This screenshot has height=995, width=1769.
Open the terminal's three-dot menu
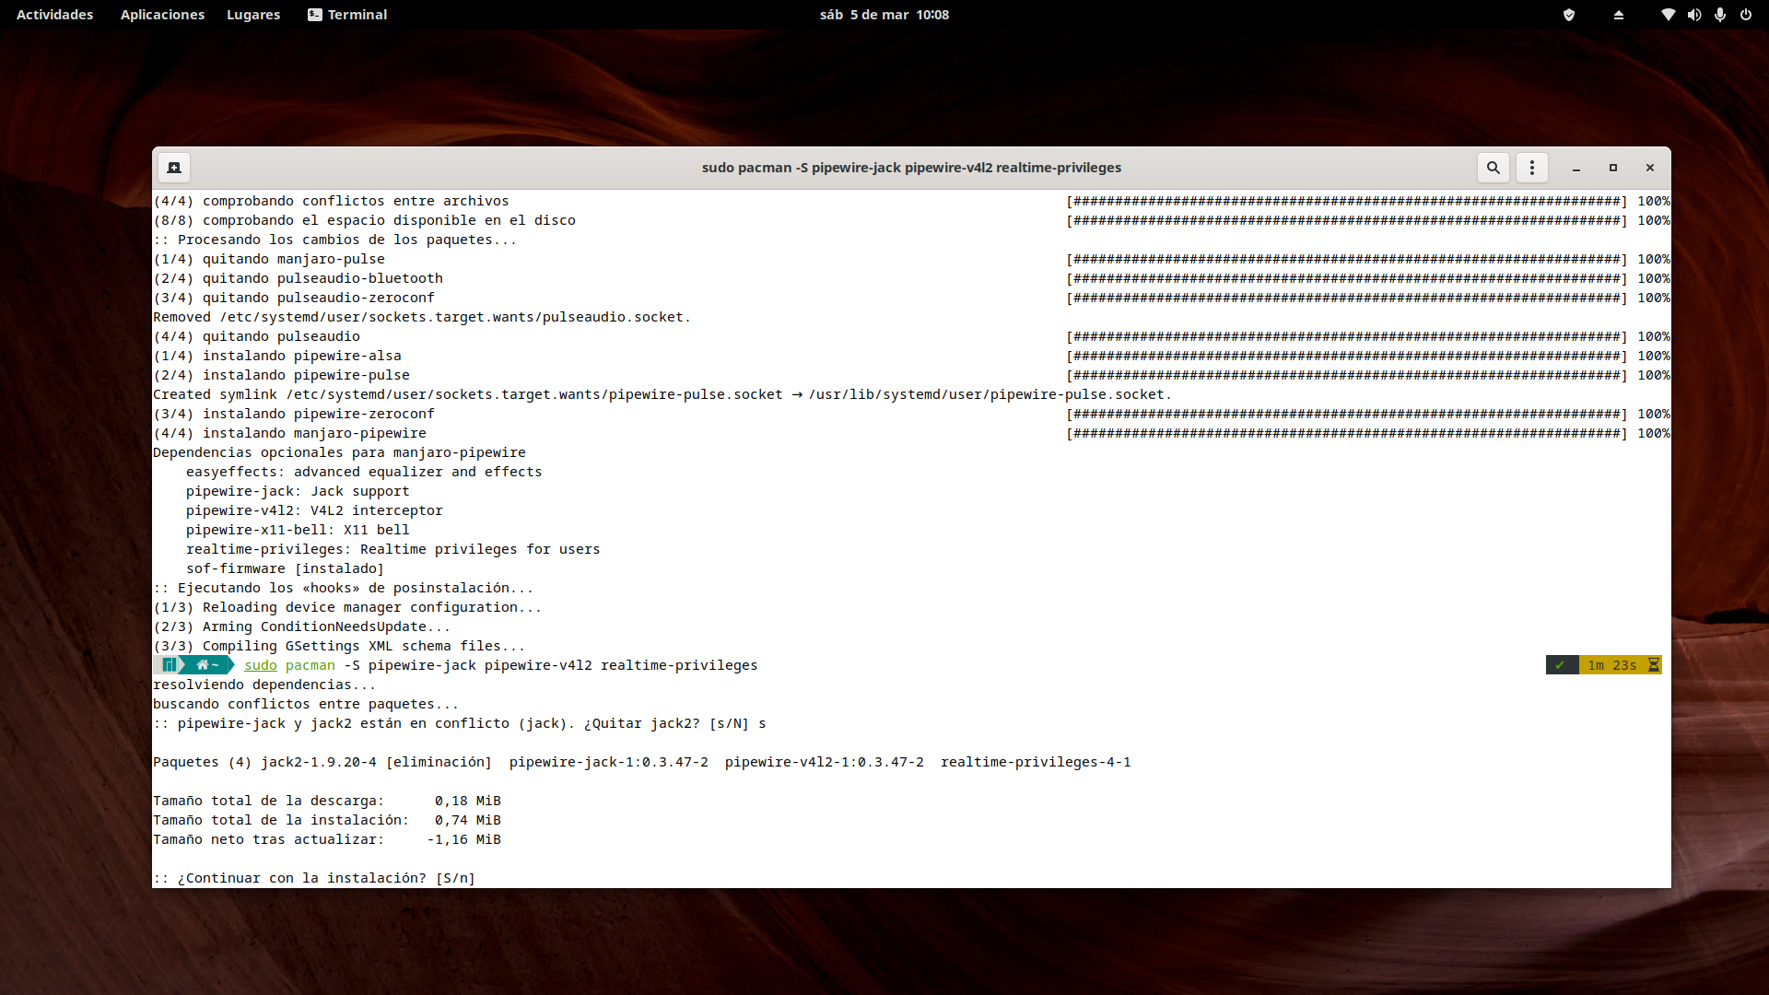click(1532, 168)
